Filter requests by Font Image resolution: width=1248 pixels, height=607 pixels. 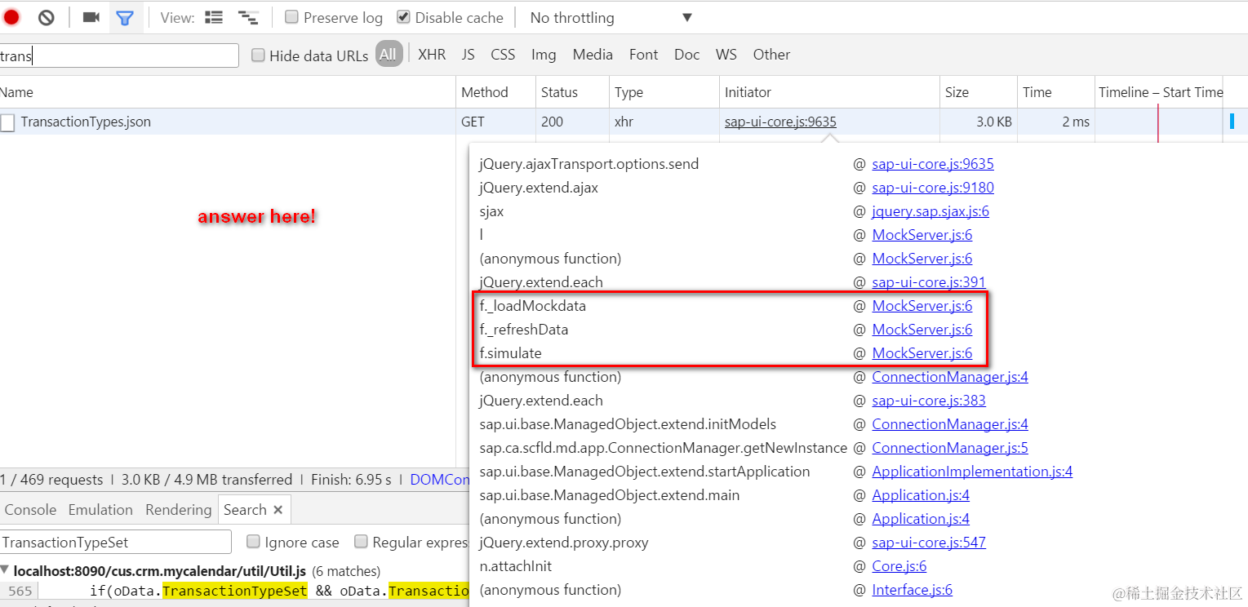point(643,55)
